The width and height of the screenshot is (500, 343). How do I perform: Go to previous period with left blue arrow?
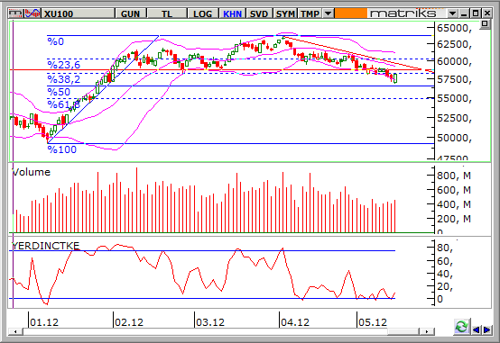[x=477, y=329]
